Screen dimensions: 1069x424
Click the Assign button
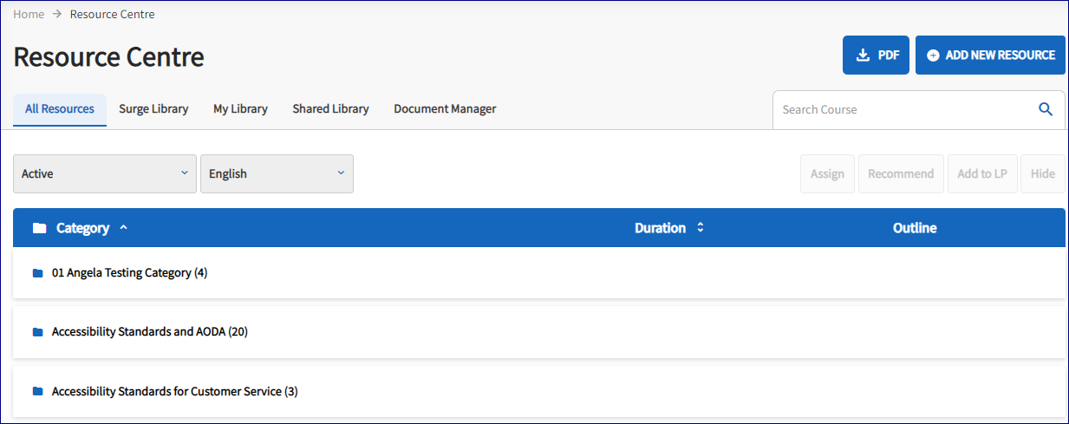pyautogui.click(x=827, y=173)
